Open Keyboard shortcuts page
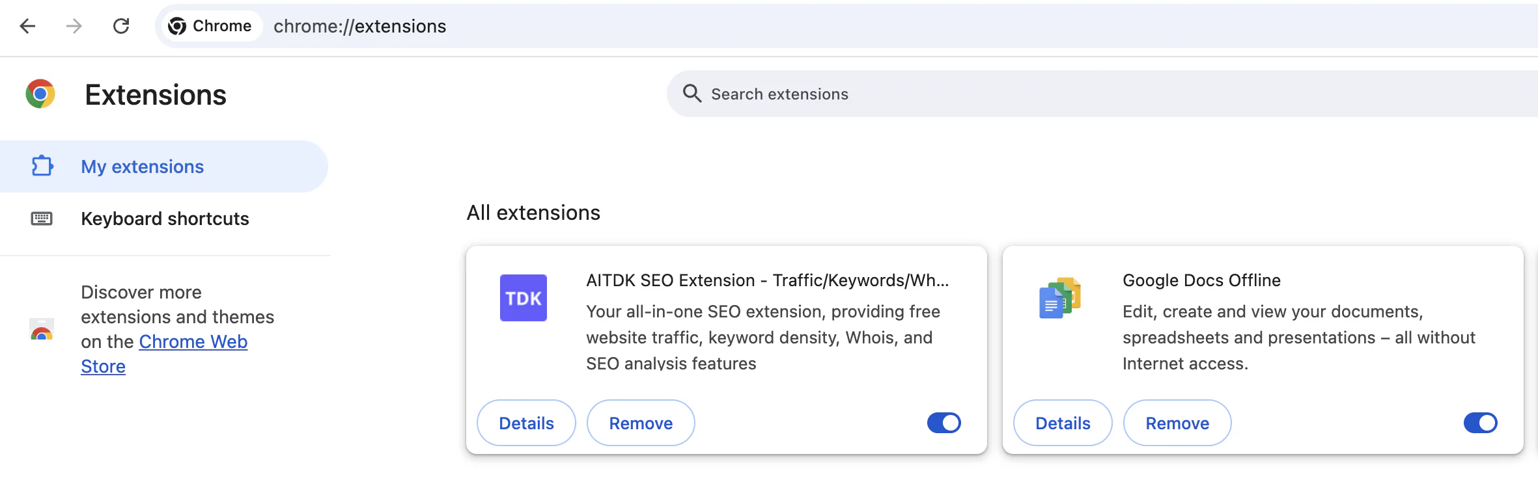The width and height of the screenshot is (1538, 493). coord(164,219)
